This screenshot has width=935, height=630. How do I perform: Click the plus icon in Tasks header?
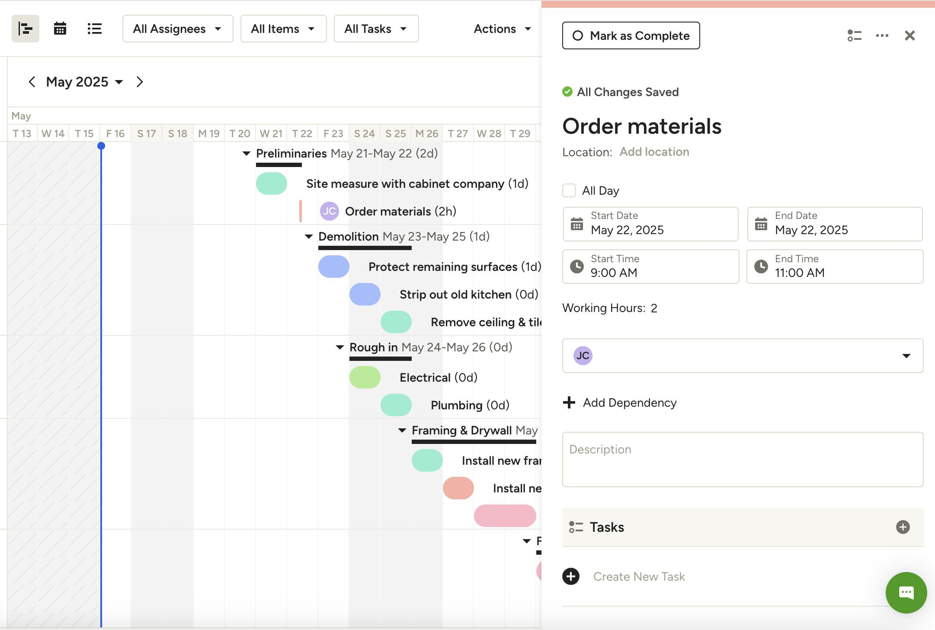pos(903,527)
